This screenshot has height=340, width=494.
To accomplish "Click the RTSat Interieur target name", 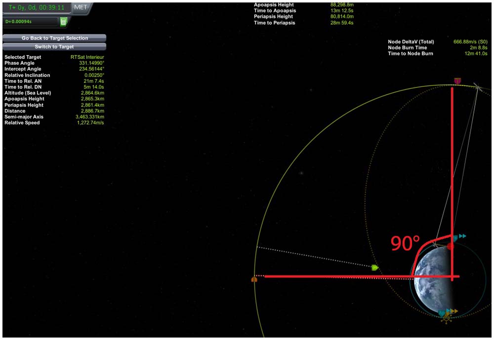I will pos(87,57).
